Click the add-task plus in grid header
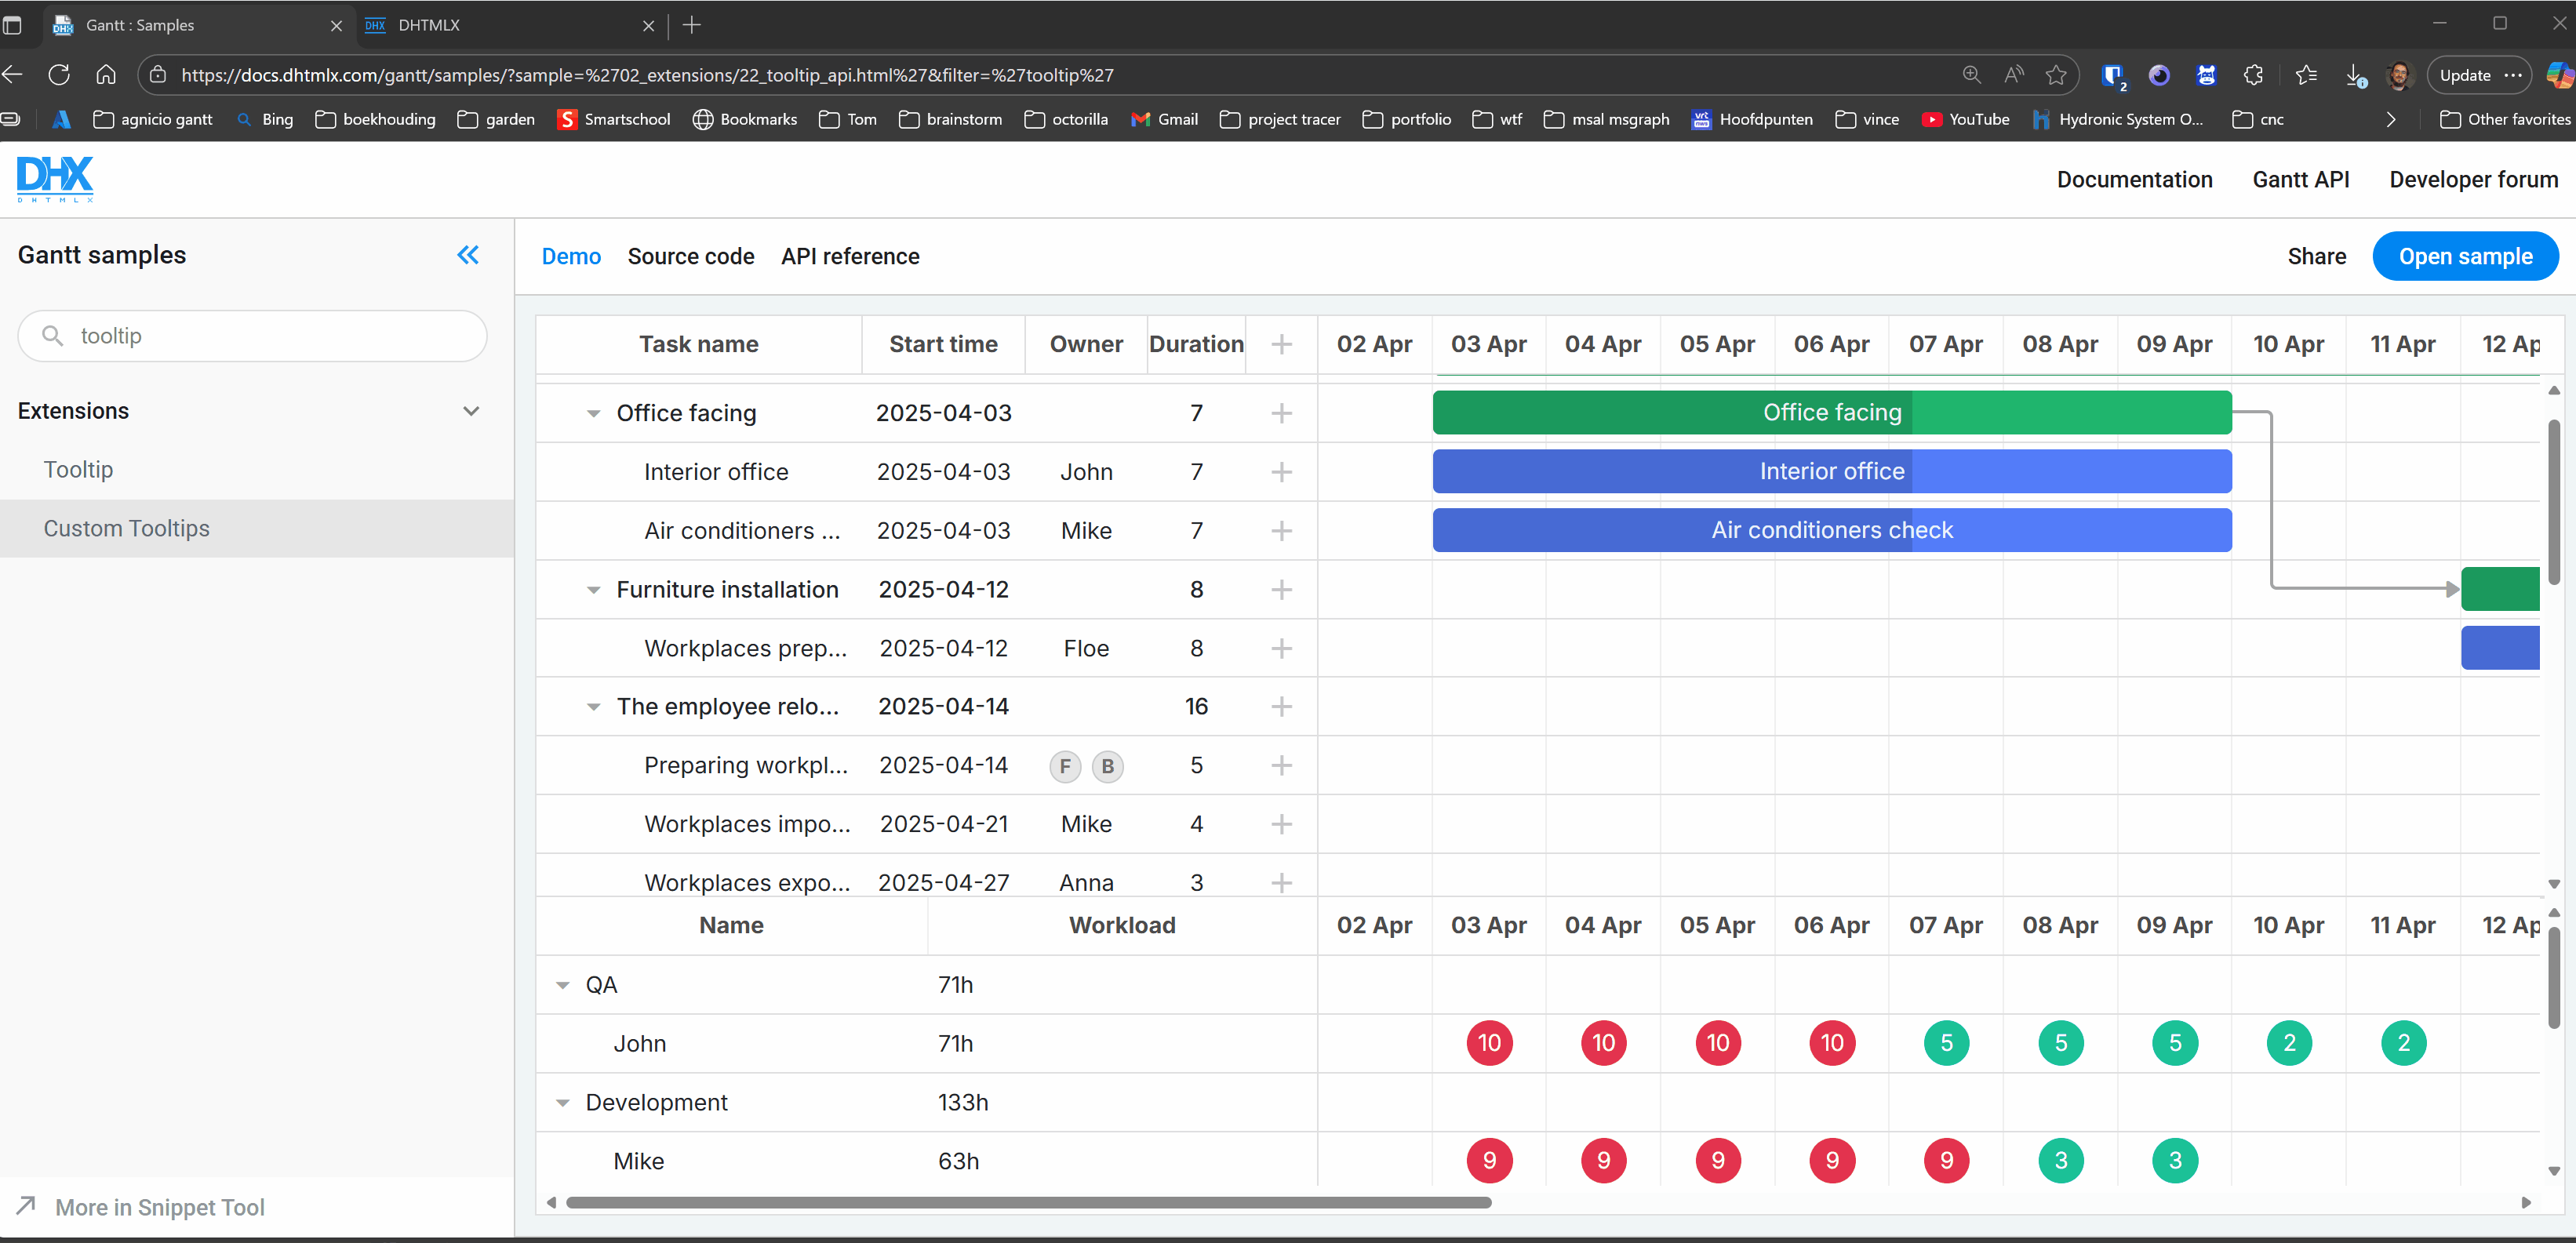 coord(1281,344)
